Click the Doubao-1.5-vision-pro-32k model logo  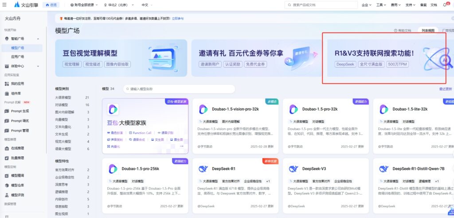(x=204, y=109)
